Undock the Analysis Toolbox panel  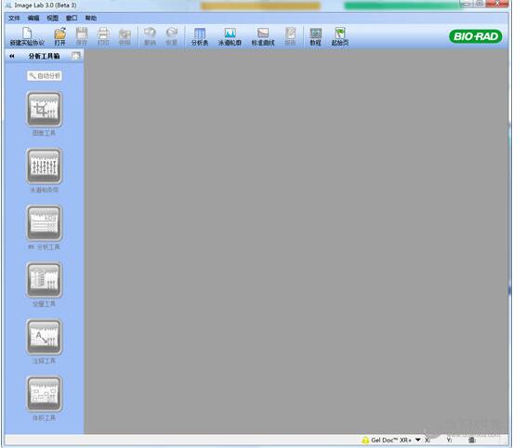click(76, 56)
